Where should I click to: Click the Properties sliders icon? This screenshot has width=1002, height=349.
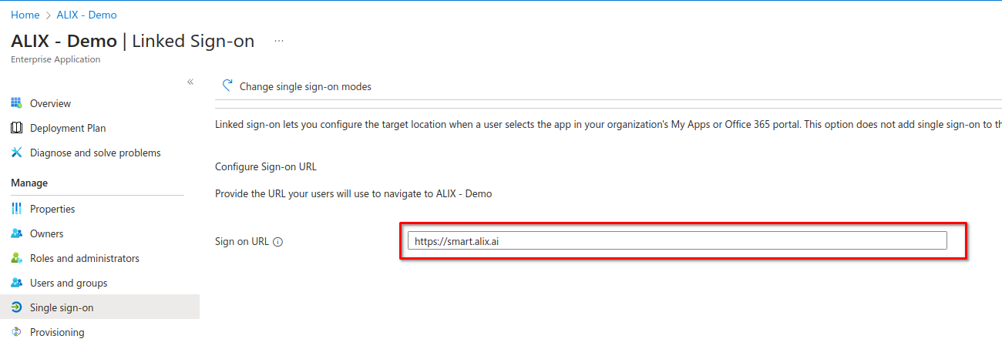pos(16,209)
